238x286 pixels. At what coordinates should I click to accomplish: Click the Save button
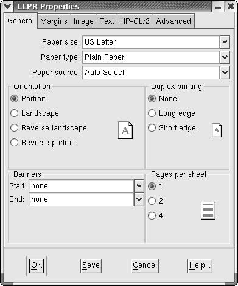click(91, 265)
